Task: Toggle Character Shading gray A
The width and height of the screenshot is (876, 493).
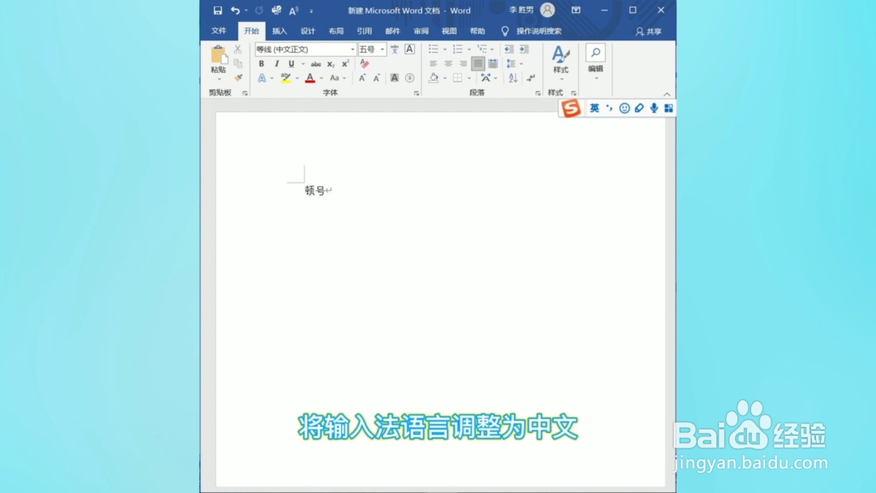Action: pos(395,78)
